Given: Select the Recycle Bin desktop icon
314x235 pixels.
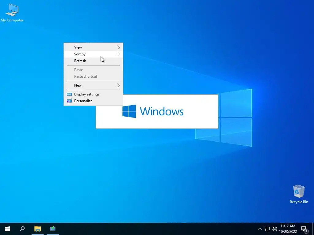Looking at the screenshot, I should coord(299,194).
